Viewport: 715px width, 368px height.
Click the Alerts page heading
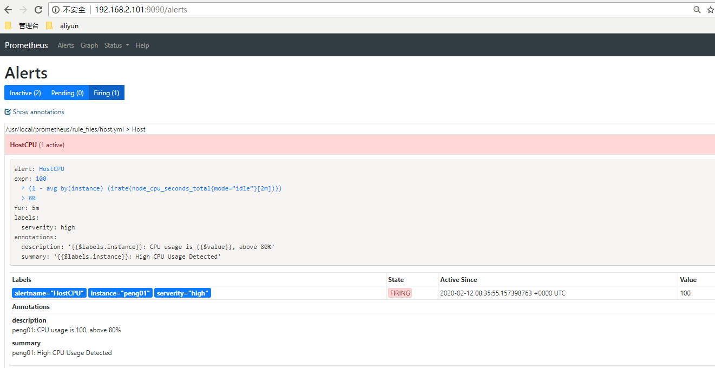coord(26,73)
